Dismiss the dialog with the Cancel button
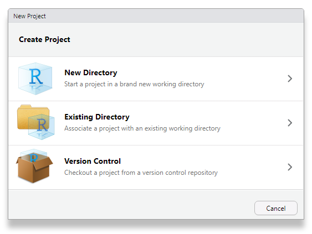This screenshot has width=312, height=234. (276, 208)
